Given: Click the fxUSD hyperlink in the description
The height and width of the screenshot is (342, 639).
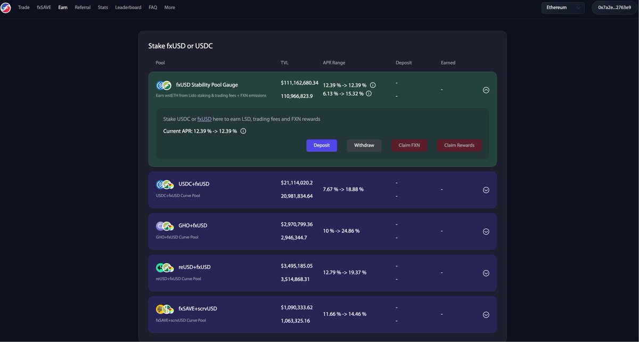Looking at the screenshot, I should point(204,119).
